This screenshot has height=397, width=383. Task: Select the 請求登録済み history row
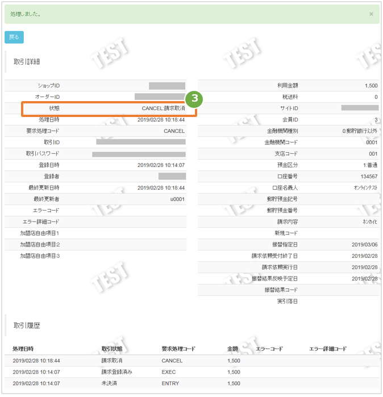point(192,372)
